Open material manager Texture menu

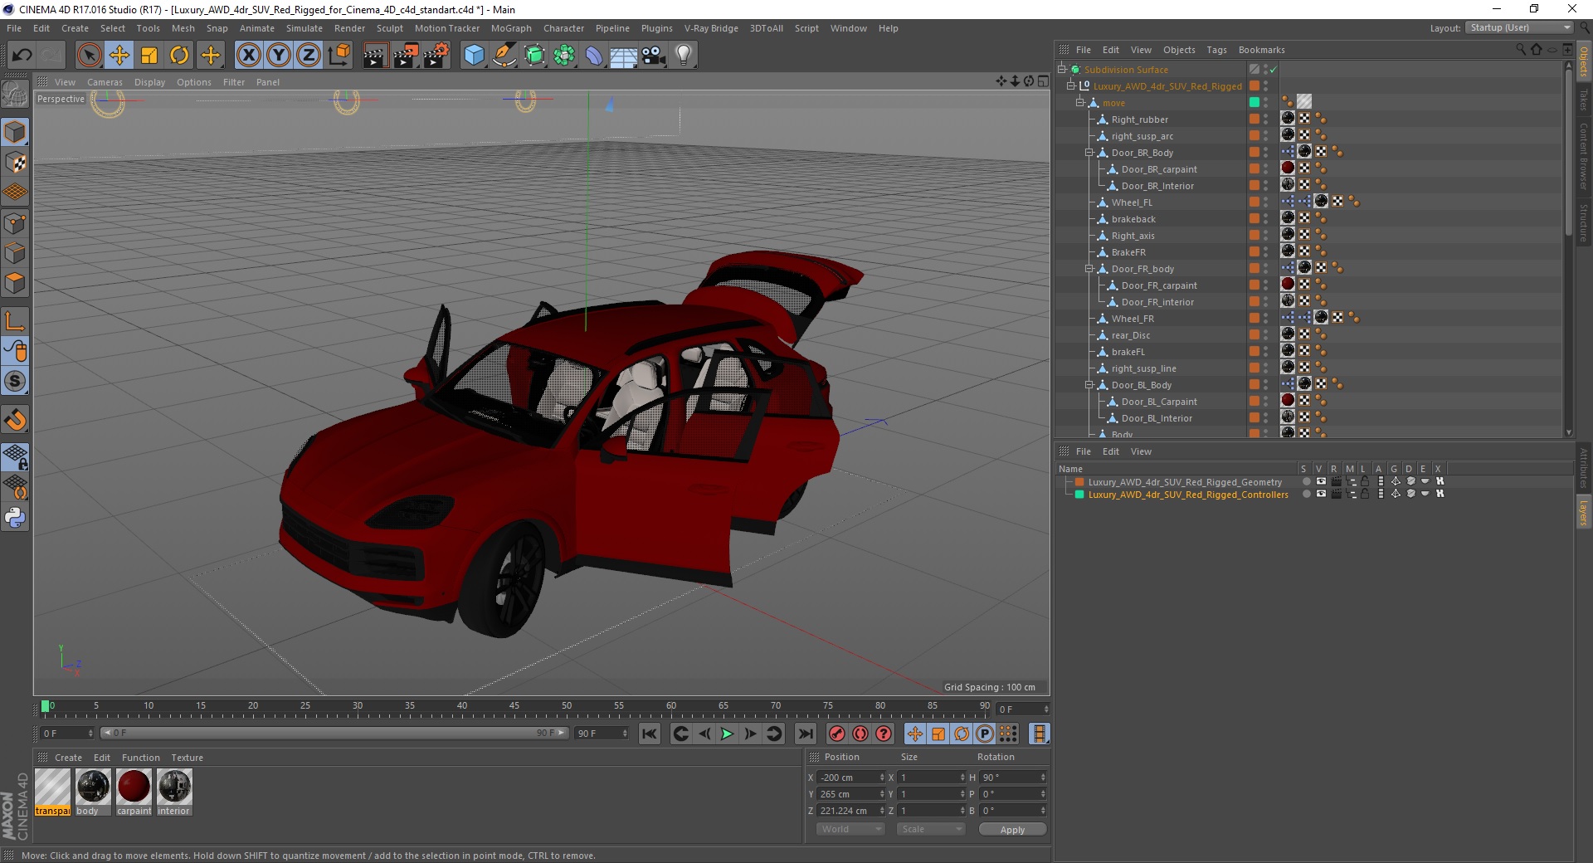[x=187, y=758]
